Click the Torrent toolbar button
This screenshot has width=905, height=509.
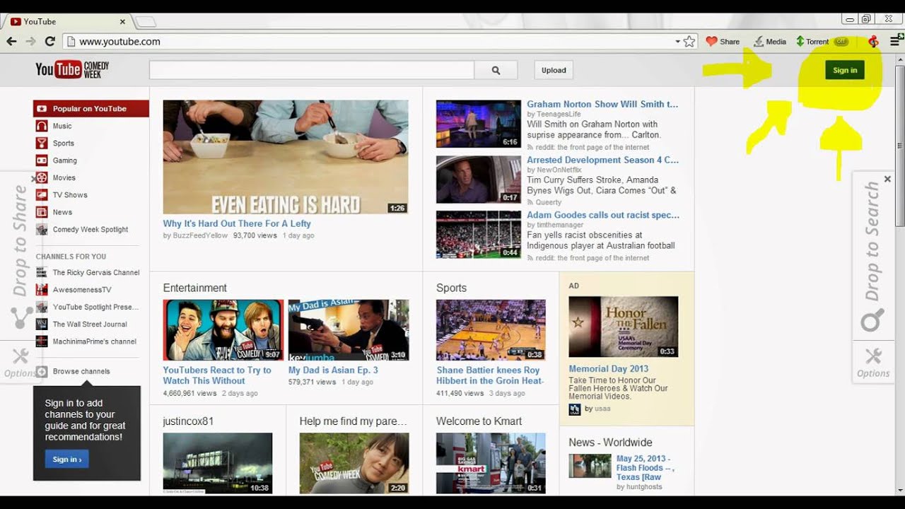click(x=822, y=42)
